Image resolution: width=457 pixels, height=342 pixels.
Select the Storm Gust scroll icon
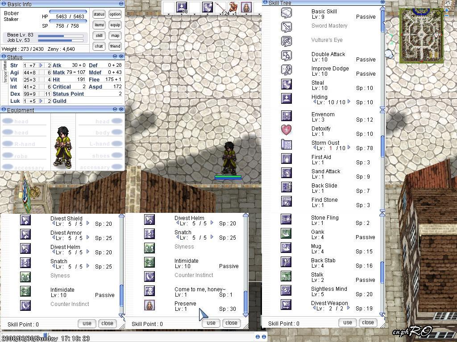tap(286, 144)
